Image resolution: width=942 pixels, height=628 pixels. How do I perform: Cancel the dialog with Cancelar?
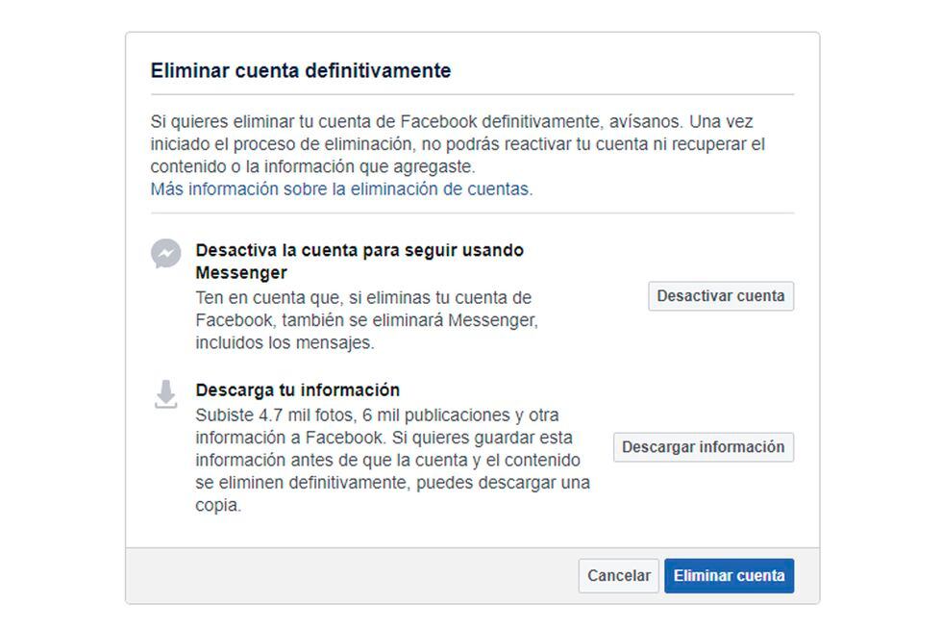click(618, 576)
